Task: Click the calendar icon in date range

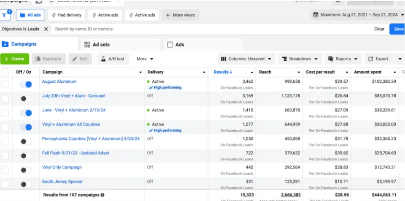Action: [316, 15]
